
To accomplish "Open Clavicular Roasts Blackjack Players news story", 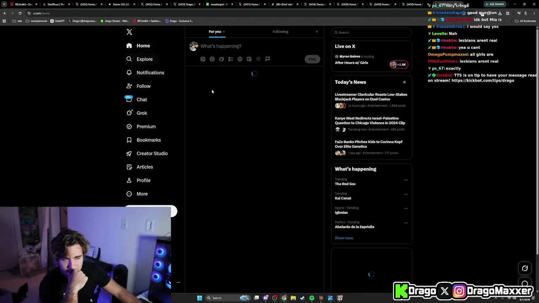I will [x=371, y=100].
